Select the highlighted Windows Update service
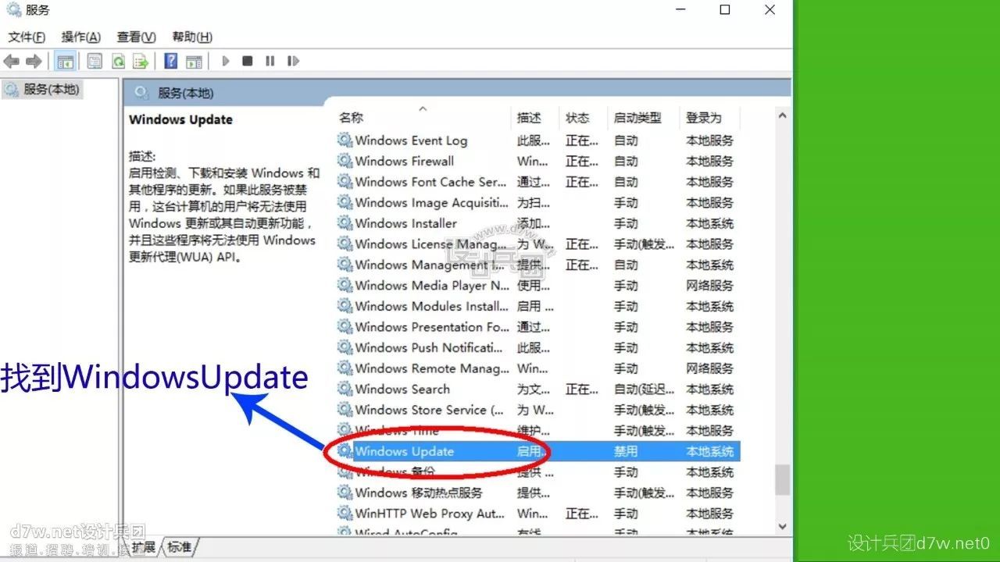Image resolution: width=1000 pixels, height=562 pixels. 538,451
